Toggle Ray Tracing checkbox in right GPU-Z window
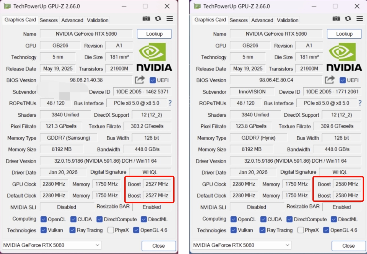 (x=262, y=230)
